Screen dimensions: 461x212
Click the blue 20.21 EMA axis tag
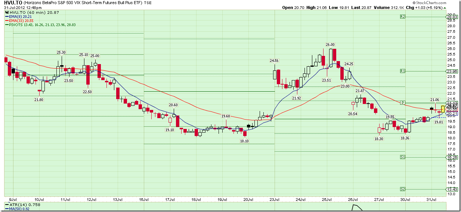(452, 113)
